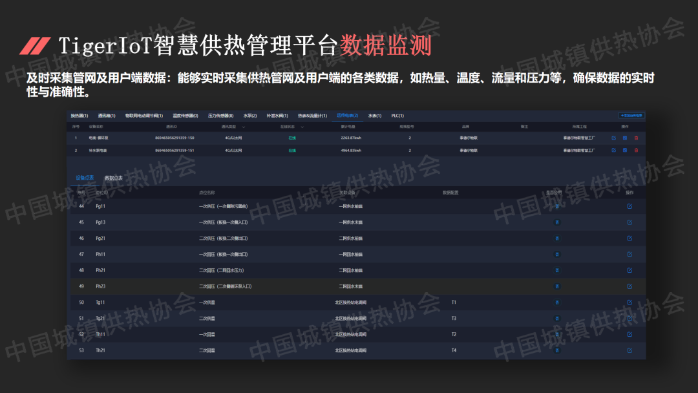Open the PLC(1) tab

click(x=398, y=116)
